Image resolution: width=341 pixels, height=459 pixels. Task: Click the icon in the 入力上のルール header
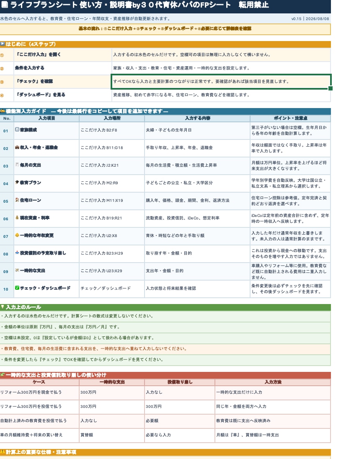click(x=3, y=307)
